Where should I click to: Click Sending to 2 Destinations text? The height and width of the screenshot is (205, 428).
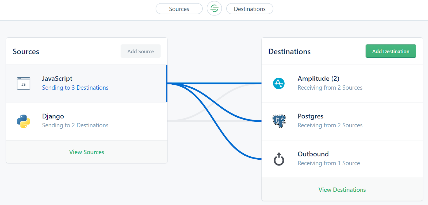tap(75, 125)
